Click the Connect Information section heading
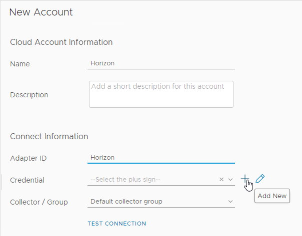 49,136
